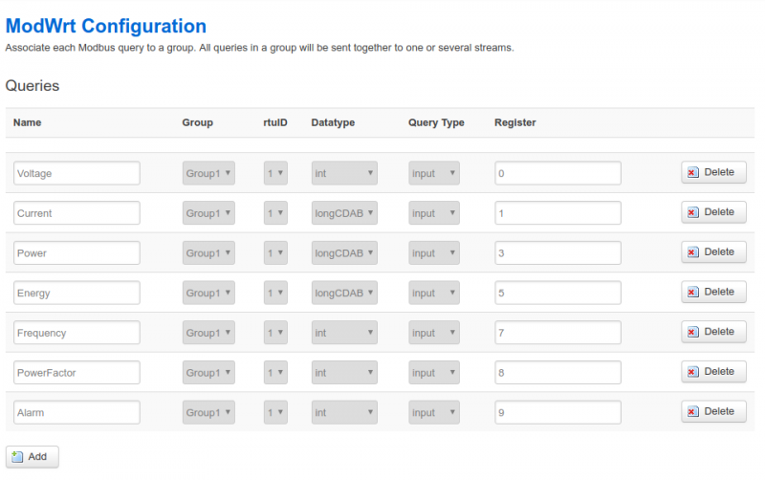This screenshot has width=765, height=480.
Task: Click the Delete button text for Alarm
Action: click(719, 411)
